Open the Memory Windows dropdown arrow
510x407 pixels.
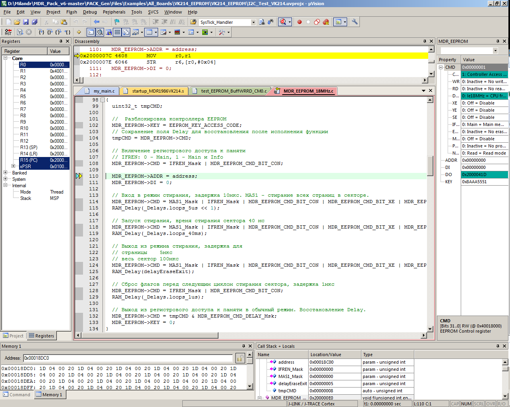(156, 32)
